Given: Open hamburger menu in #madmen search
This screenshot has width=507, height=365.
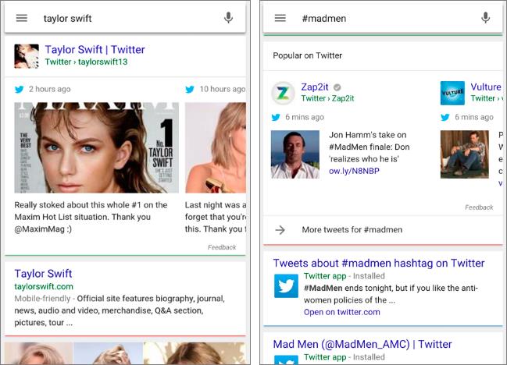Looking at the screenshot, I should [280, 18].
